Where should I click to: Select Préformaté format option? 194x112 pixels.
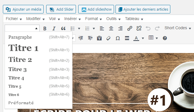(39, 103)
